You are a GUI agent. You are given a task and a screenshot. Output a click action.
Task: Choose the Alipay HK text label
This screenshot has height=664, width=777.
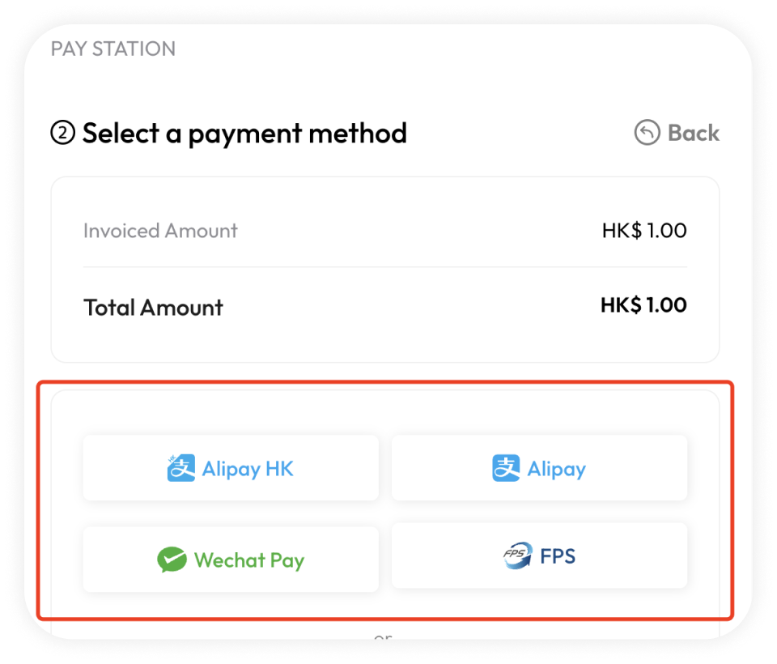pos(248,469)
